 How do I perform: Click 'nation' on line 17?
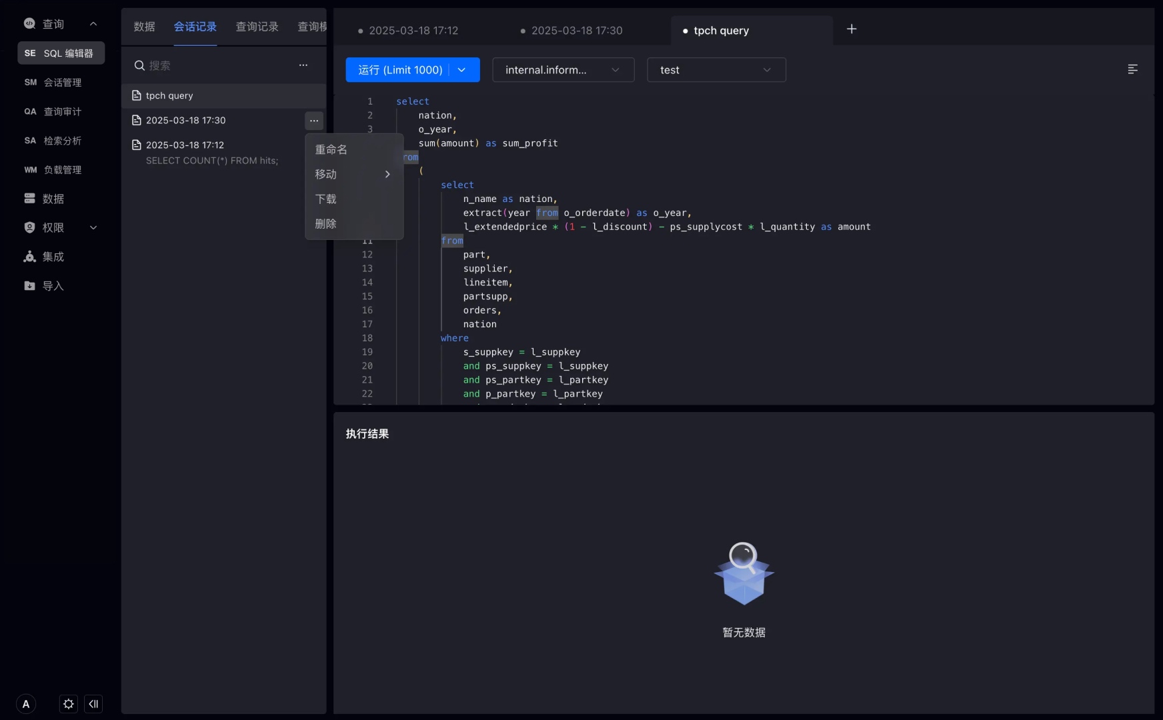(x=480, y=325)
